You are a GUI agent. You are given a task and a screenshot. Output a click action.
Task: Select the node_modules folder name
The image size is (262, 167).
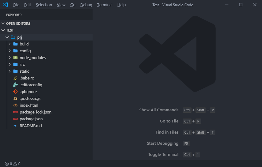pos(33,58)
